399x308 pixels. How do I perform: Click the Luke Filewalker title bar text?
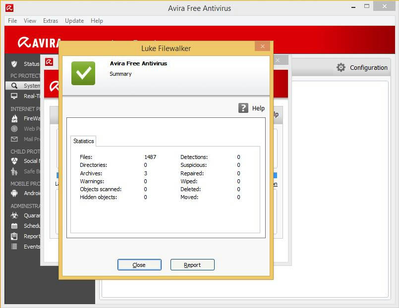166,49
